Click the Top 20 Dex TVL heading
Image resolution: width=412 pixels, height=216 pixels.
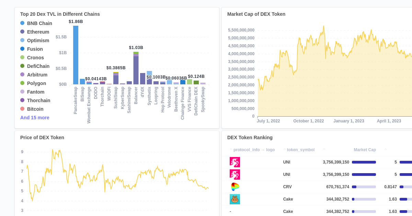[60, 14]
